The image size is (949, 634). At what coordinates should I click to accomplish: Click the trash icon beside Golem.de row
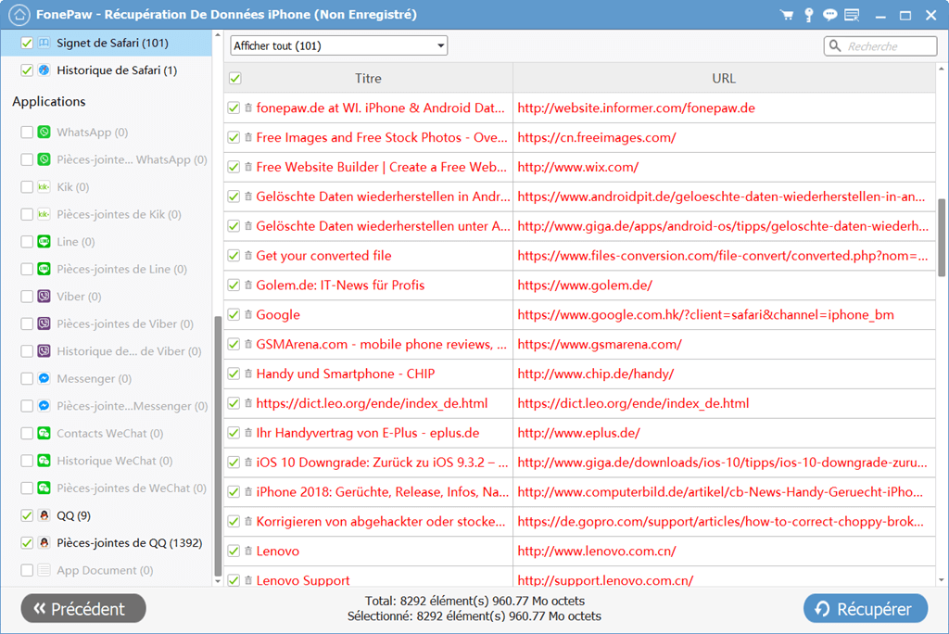[248, 285]
